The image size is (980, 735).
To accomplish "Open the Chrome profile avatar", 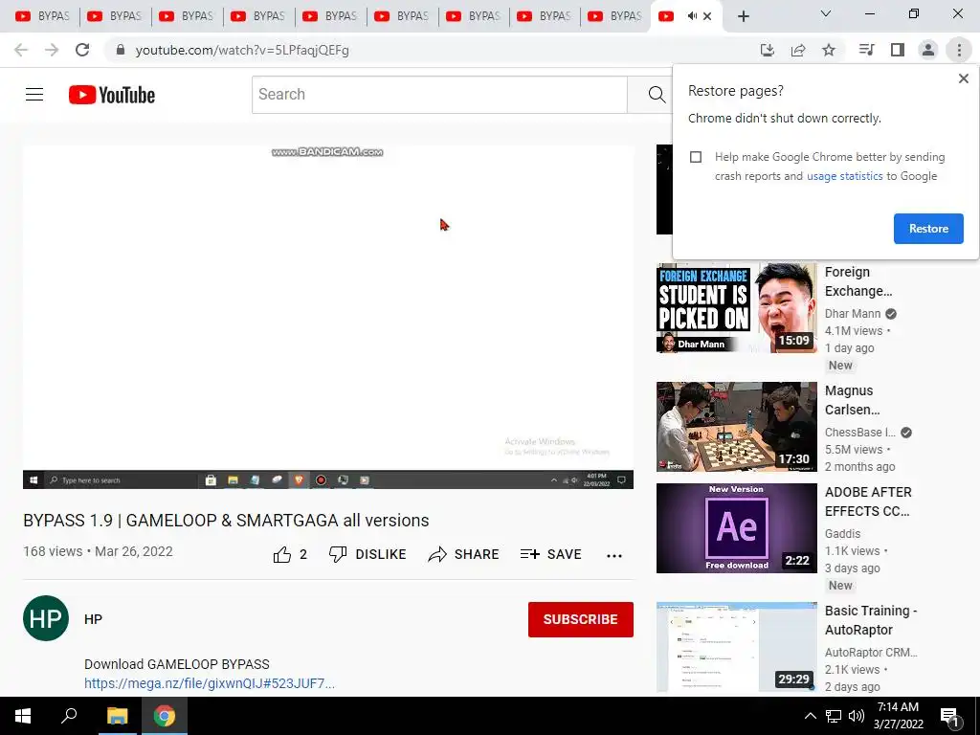I will [x=928, y=50].
